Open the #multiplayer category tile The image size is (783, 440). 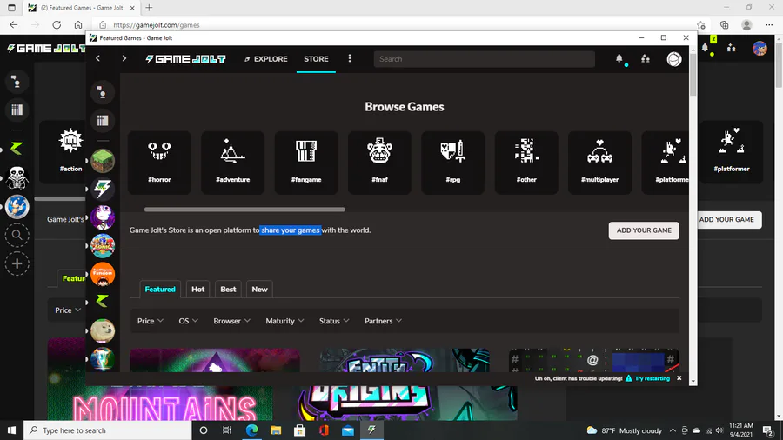pos(599,162)
